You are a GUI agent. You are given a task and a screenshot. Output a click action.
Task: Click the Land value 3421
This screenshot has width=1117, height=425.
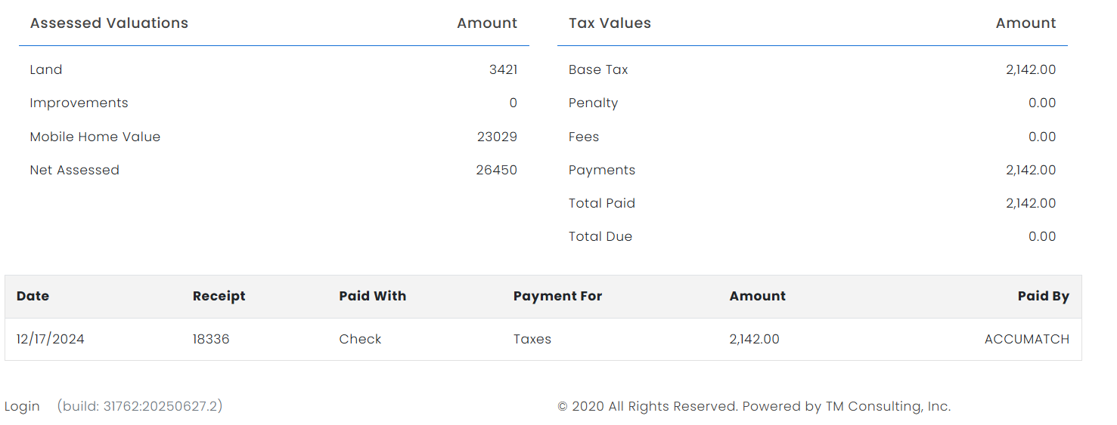point(503,69)
